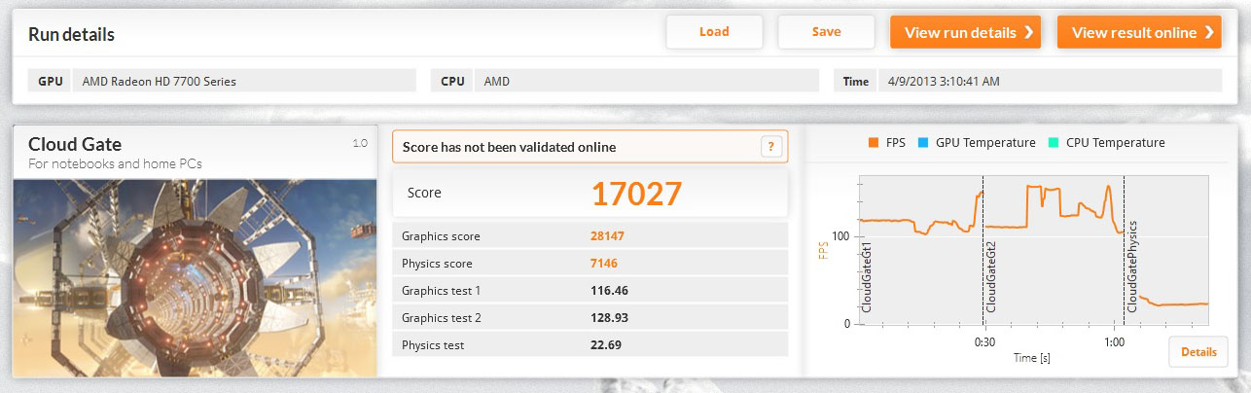Select the GPU field AMD Radeon HD 7700 Series

[243, 81]
